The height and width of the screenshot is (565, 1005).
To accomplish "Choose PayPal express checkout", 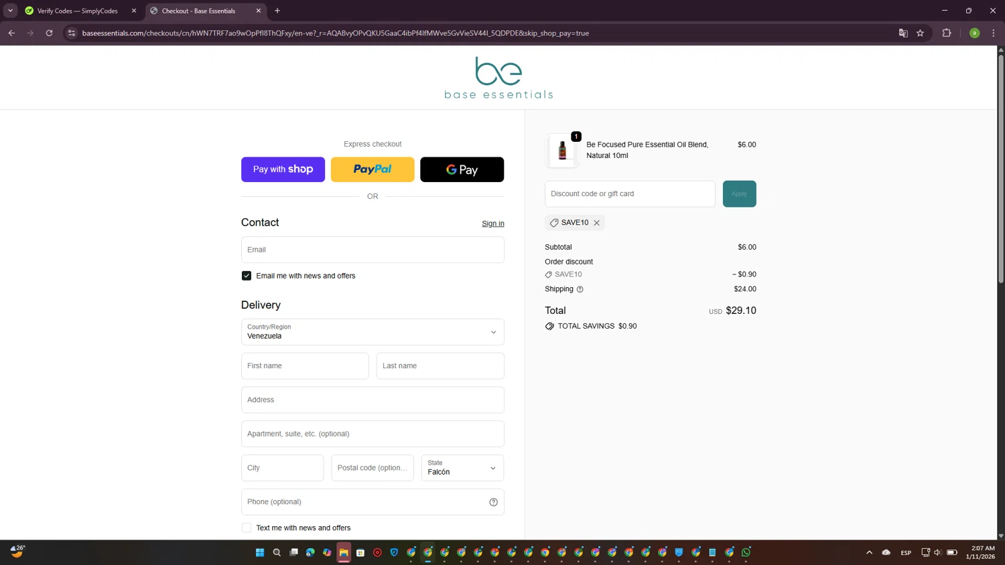I will (373, 169).
